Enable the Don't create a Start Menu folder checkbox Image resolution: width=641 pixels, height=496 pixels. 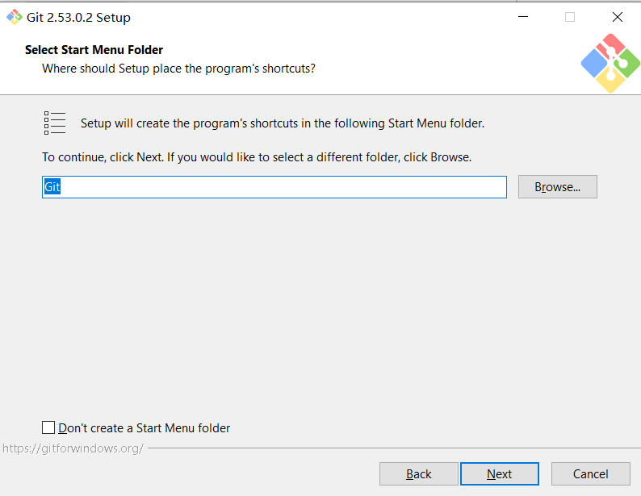click(x=48, y=427)
